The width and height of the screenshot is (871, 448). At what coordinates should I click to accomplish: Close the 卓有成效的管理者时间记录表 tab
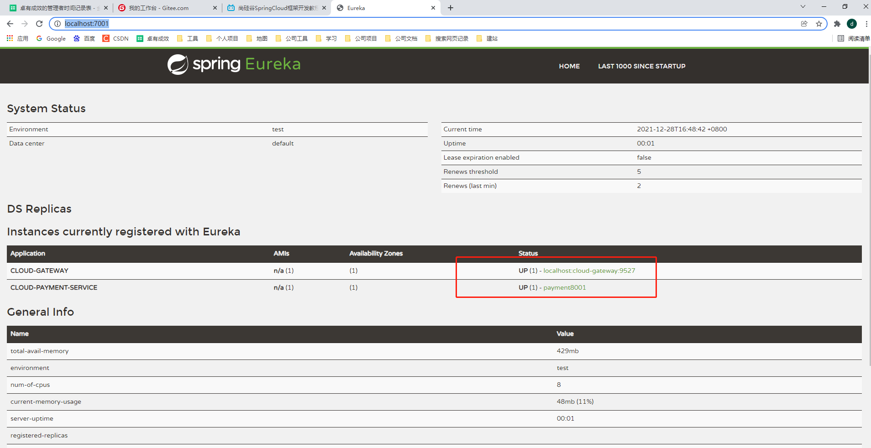pos(106,8)
